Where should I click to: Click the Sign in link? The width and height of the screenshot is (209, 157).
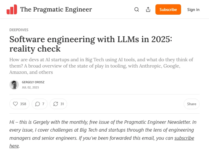click(193, 9)
